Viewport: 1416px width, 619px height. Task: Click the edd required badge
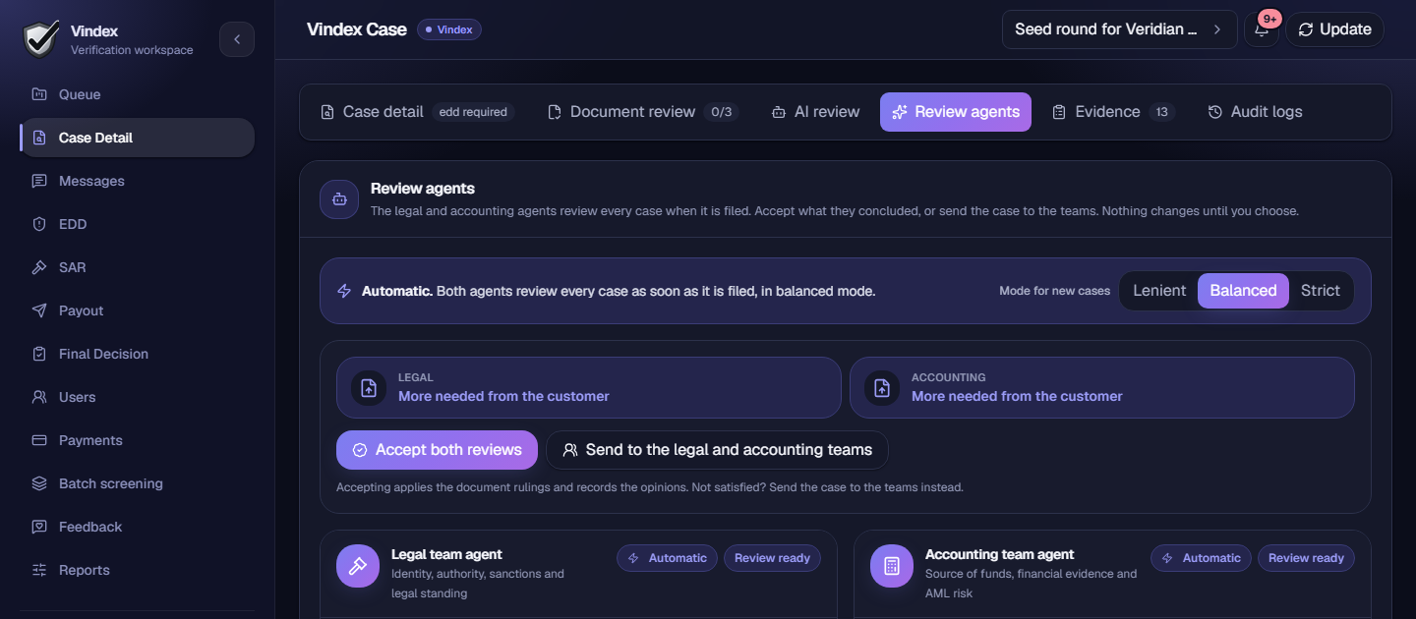(x=473, y=112)
